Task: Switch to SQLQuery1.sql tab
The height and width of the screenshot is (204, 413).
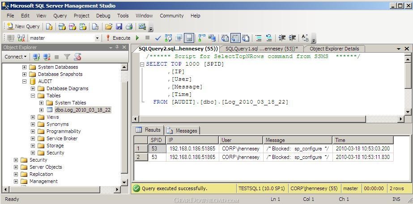Action: tap(262, 49)
